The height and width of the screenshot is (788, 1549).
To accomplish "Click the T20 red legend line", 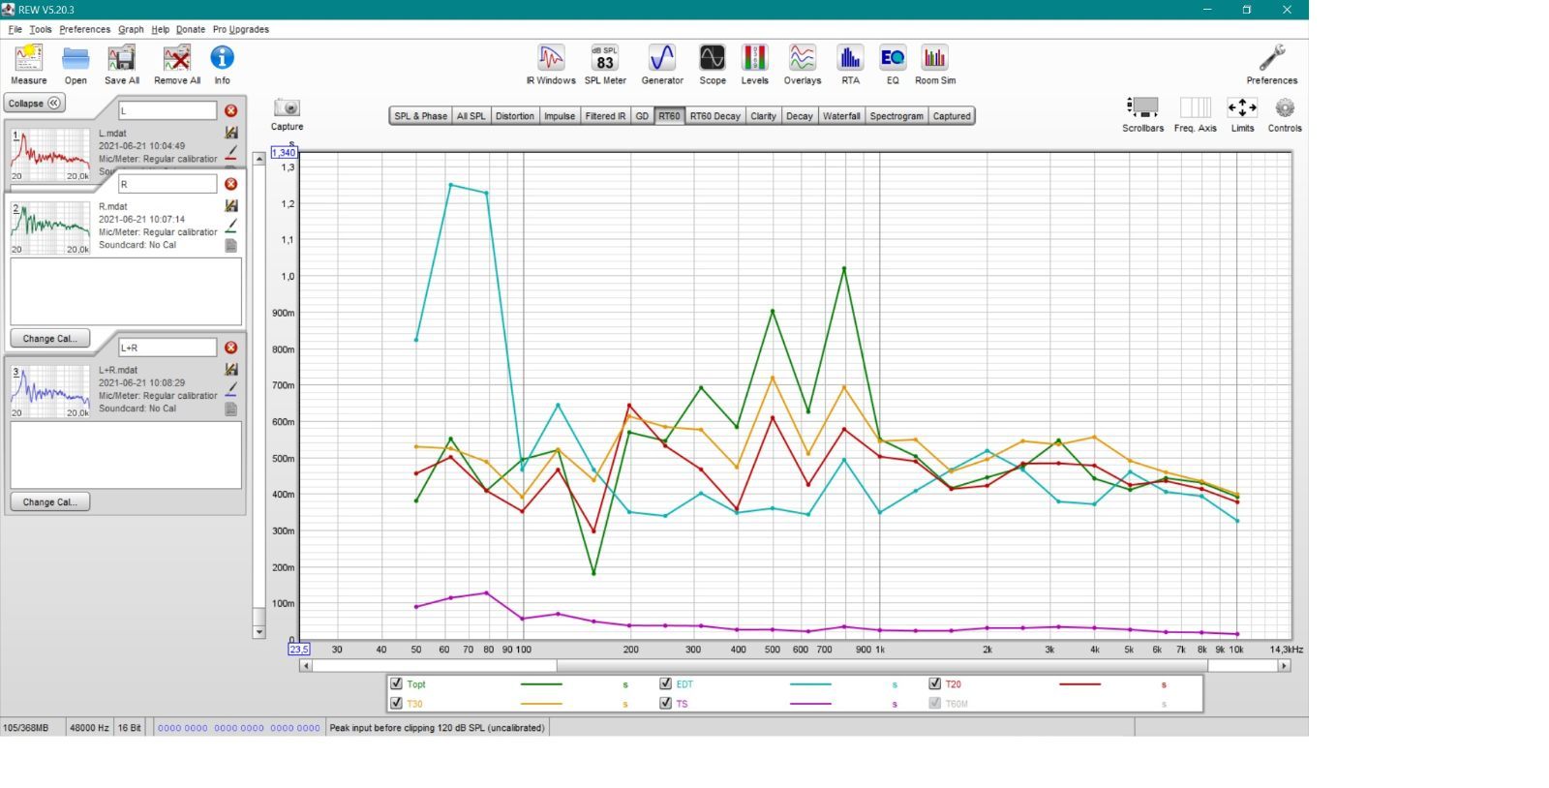I will (1079, 684).
